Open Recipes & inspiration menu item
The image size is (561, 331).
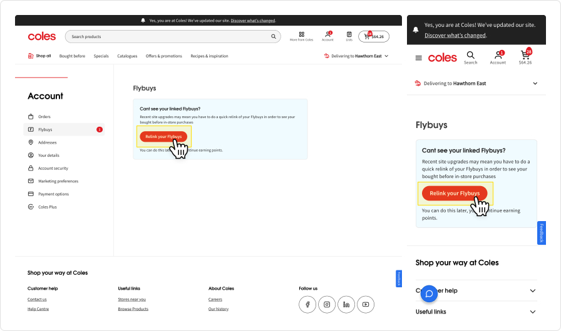pos(209,56)
